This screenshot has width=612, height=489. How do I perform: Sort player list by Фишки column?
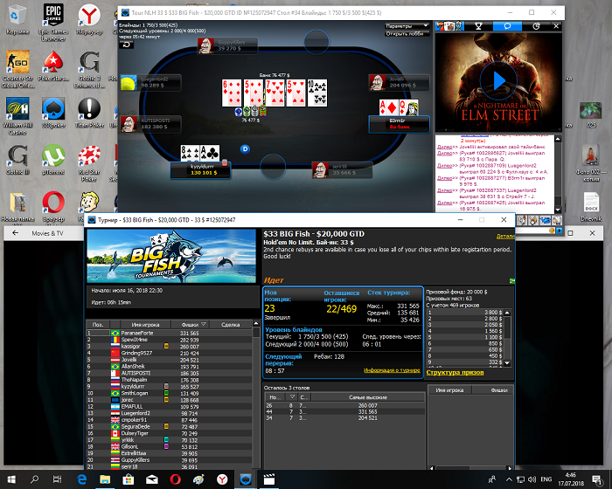pos(190,325)
